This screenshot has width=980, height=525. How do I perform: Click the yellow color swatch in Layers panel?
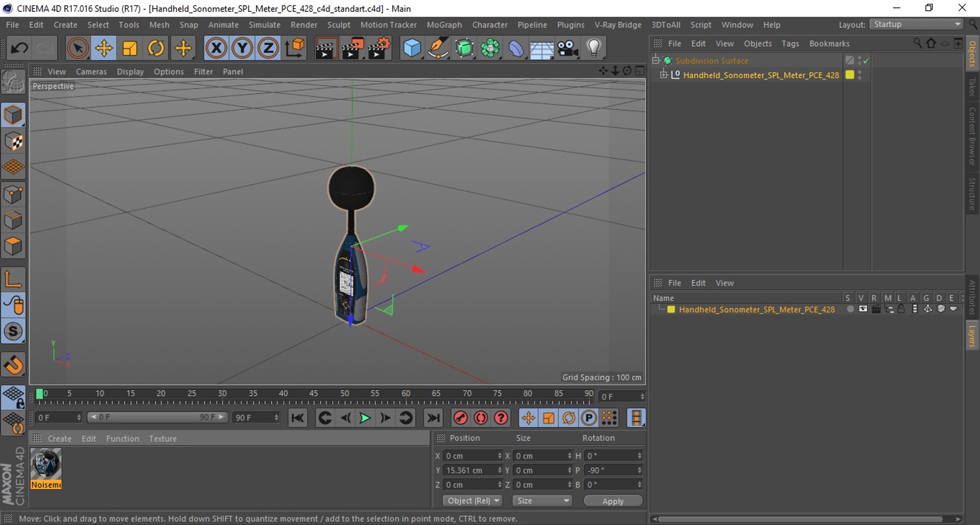pyautogui.click(x=671, y=309)
